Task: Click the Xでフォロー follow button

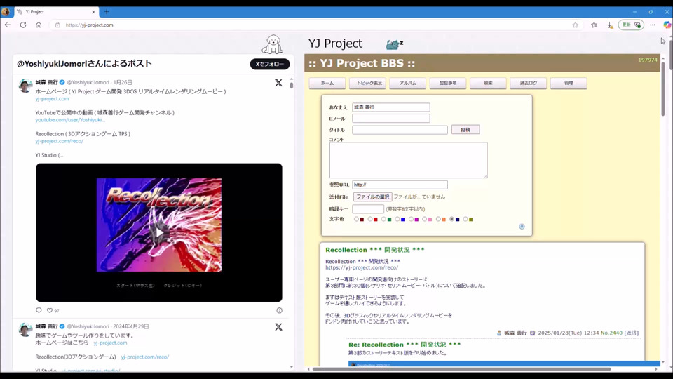Action: point(270,64)
